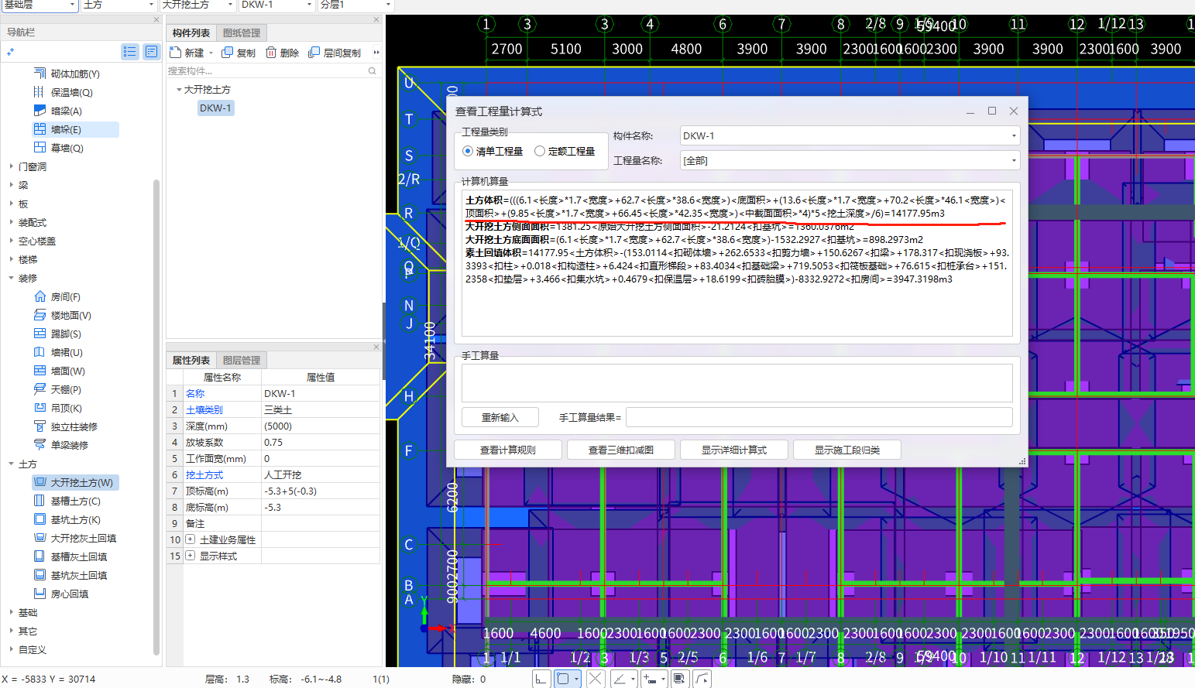Show more component toolbar options arrow

(x=376, y=53)
